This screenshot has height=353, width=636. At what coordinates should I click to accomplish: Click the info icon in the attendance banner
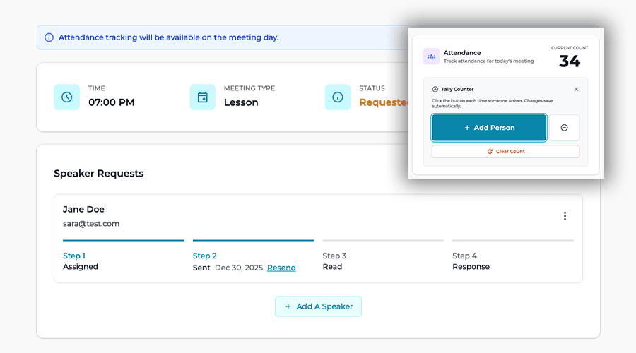point(49,37)
